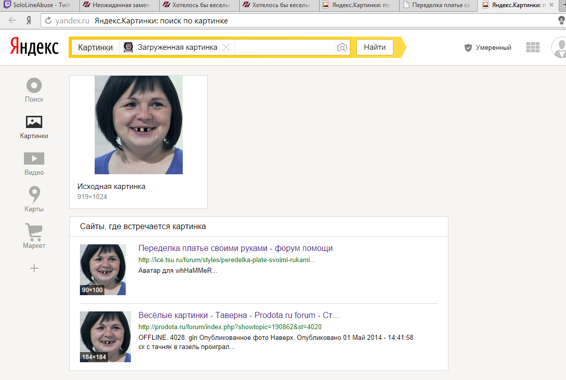Open the uploaded source image thumbnail

click(138, 125)
